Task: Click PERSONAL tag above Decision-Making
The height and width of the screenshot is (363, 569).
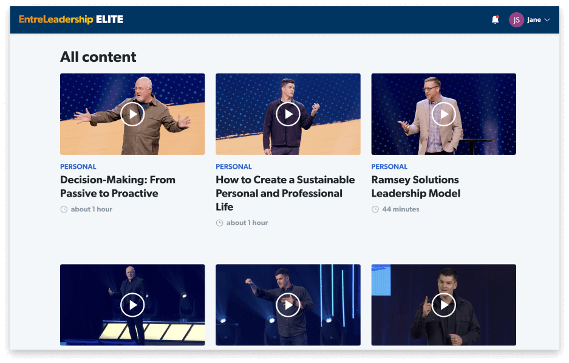Action: pos(78,166)
